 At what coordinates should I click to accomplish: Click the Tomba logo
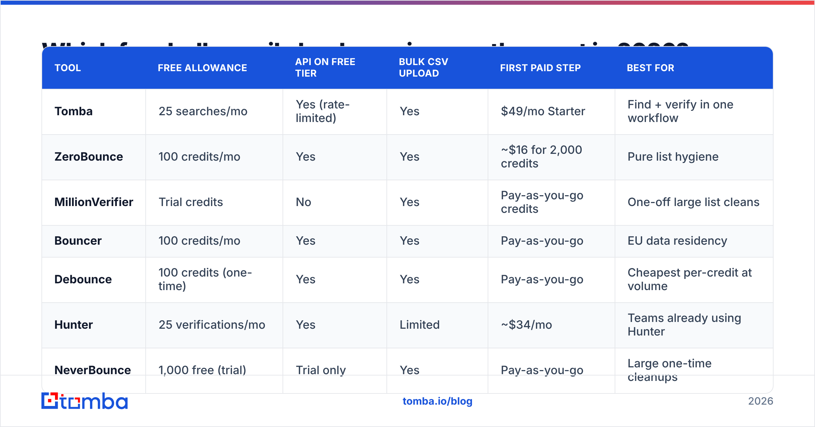[x=85, y=401]
